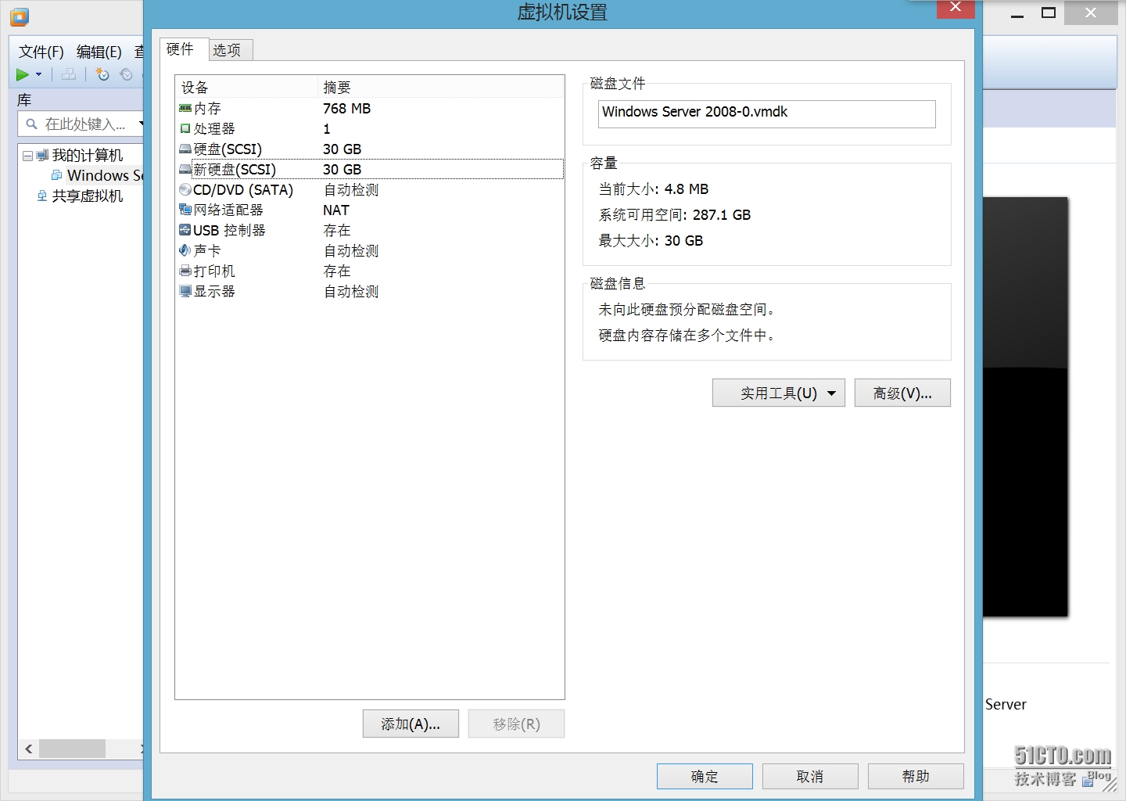The width and height of the screenshot is (1126, 801).
Task: Click the 我的计算机 computer icon
Action: pyautogui.click(x=42, y=155)
